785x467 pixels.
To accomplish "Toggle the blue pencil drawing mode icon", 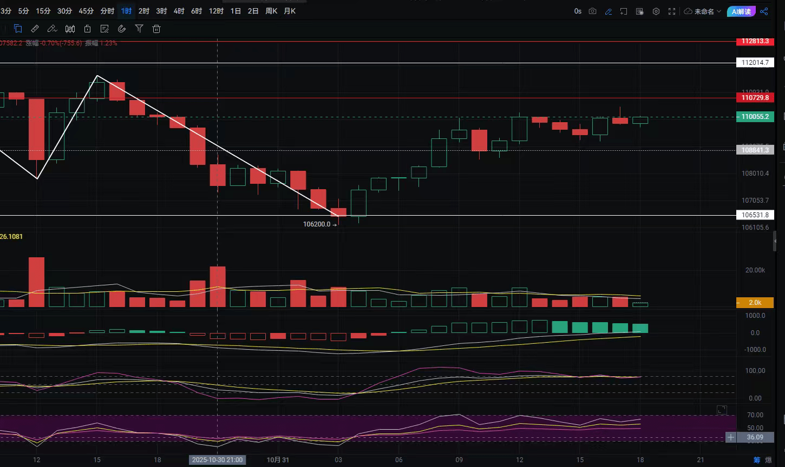I will (609, 11).
